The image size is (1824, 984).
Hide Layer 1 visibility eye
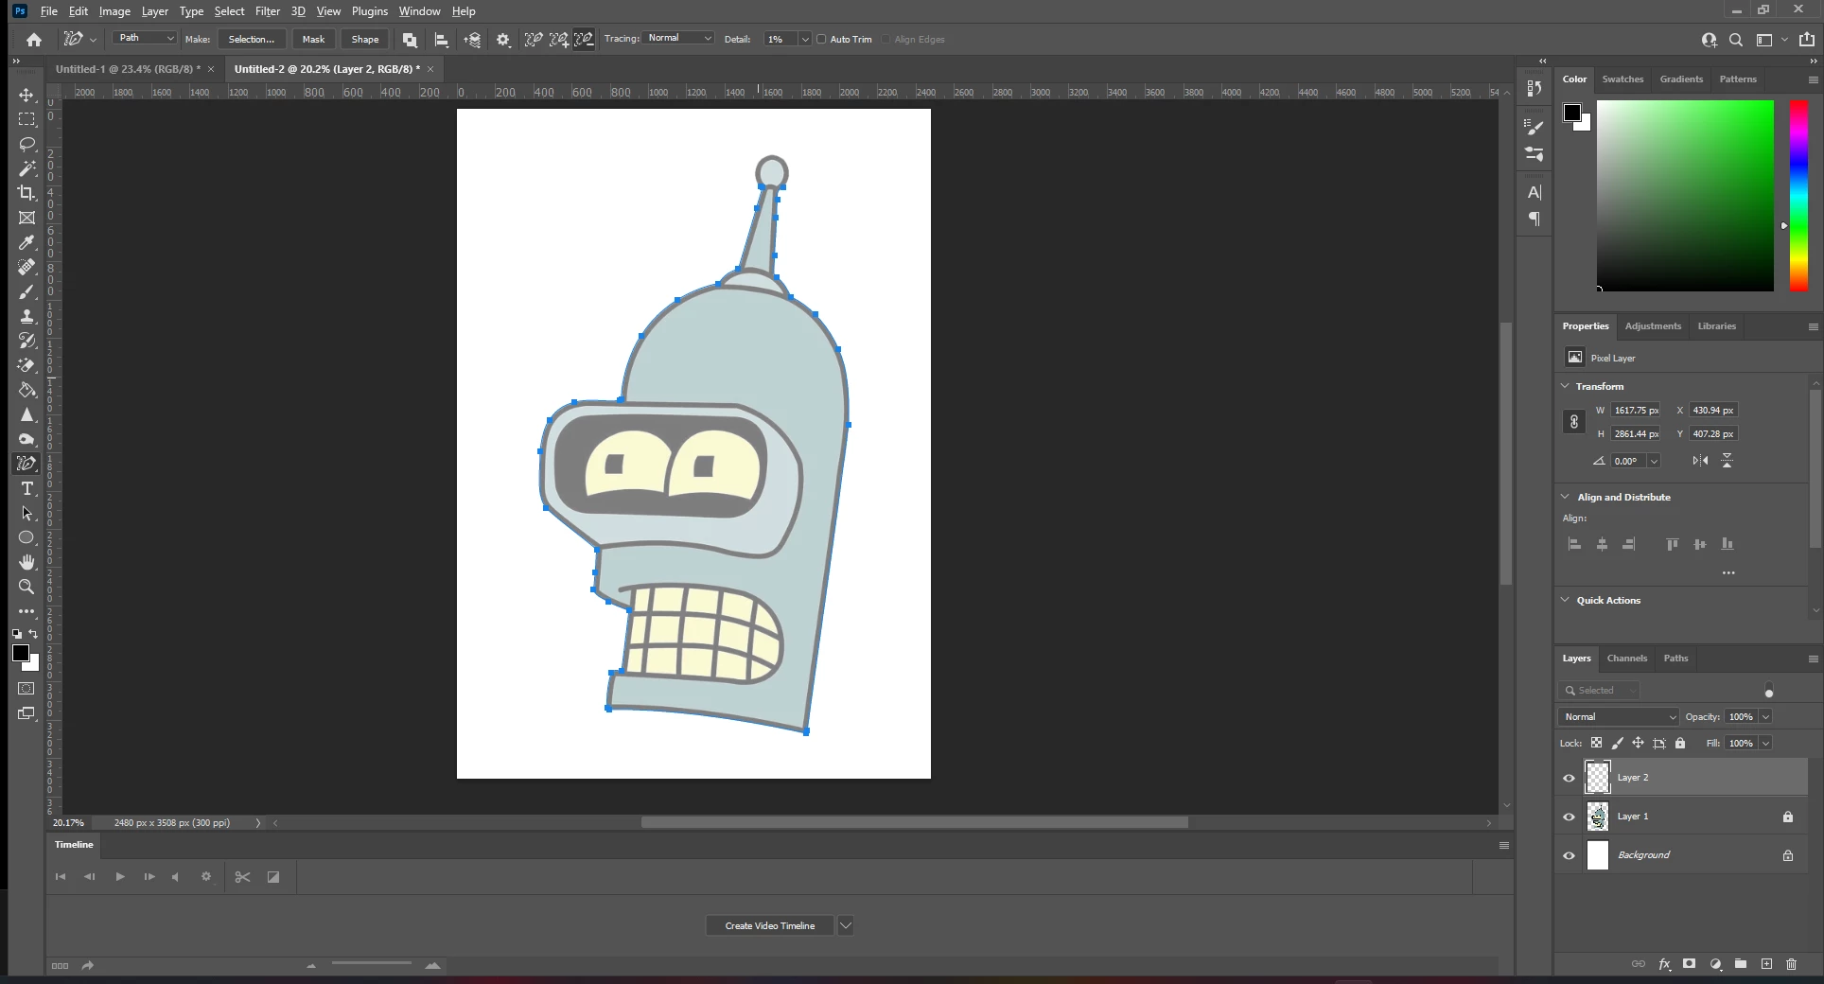pos(1570,817)
